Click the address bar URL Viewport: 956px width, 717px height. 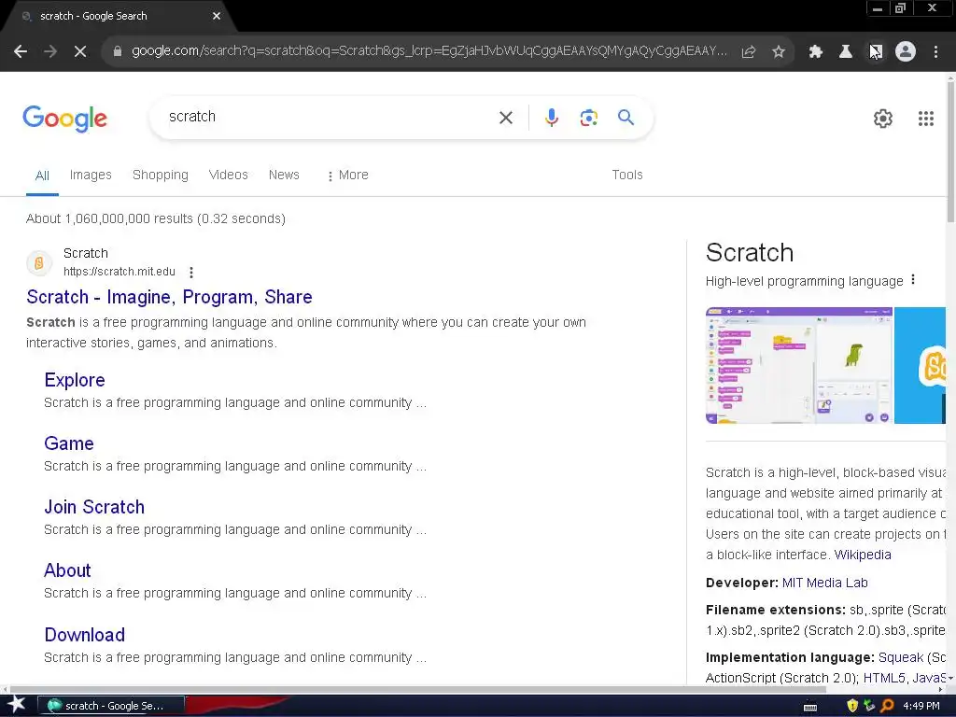(429, 51)
